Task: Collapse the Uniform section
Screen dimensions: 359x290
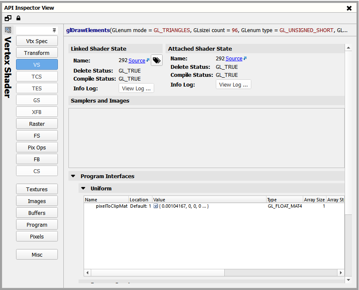Action: pos(83,188)
